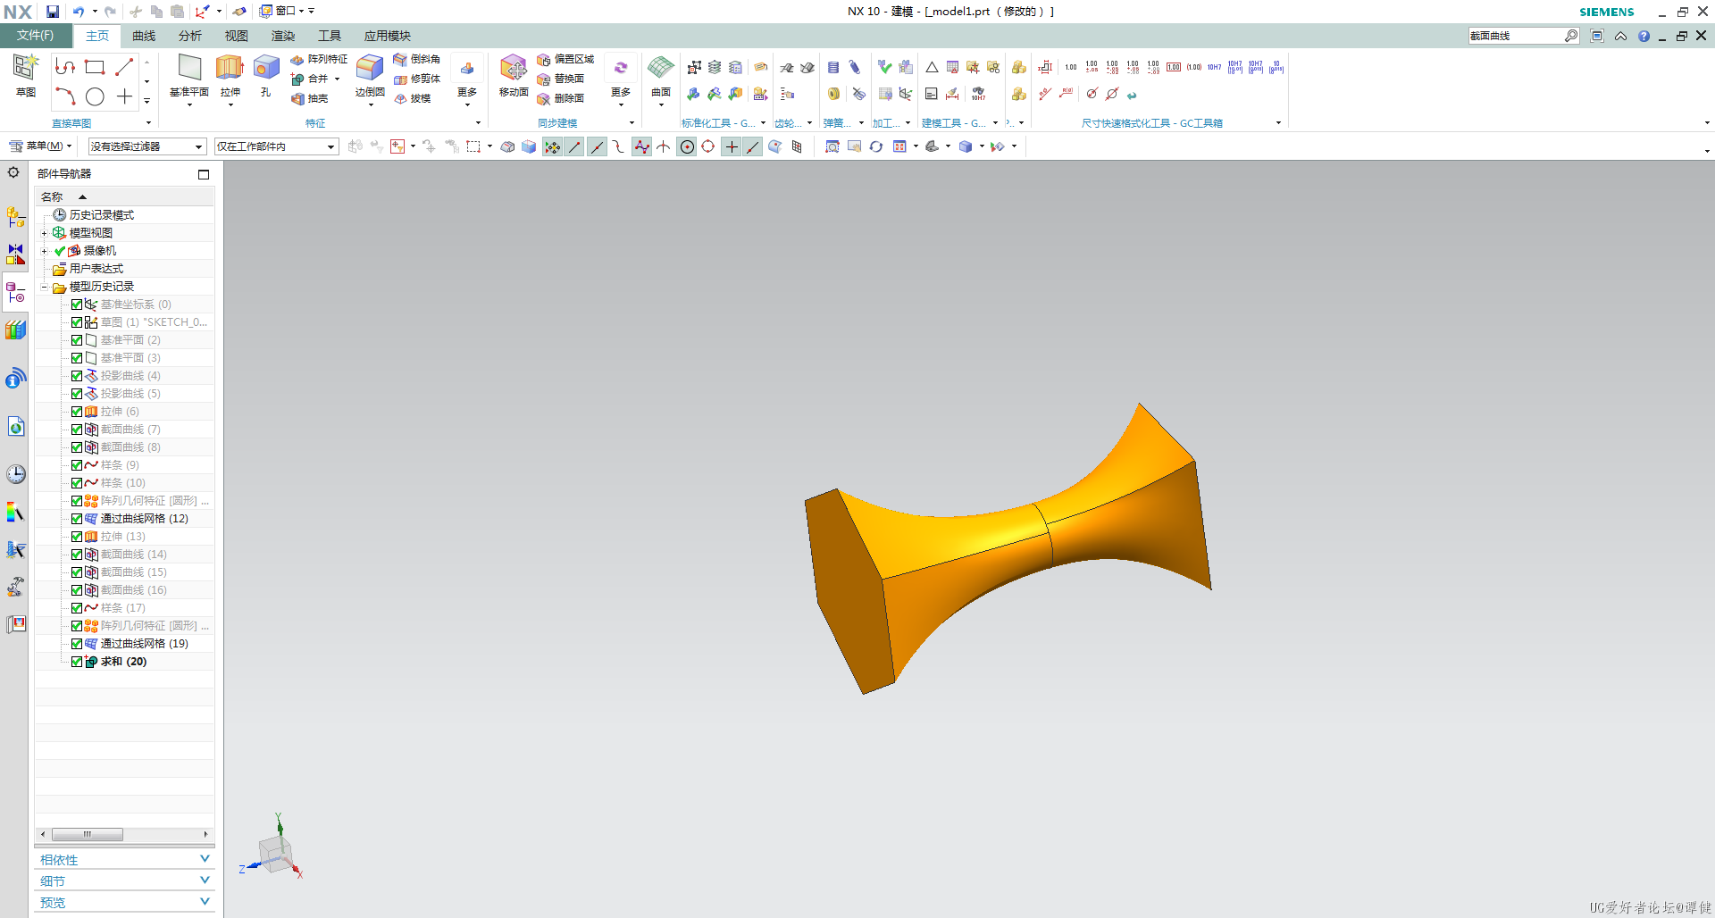Uncheck the 拉伸 (6) feature checkbox
This screenshot has width=1715, height=918.
coord(77,412)
